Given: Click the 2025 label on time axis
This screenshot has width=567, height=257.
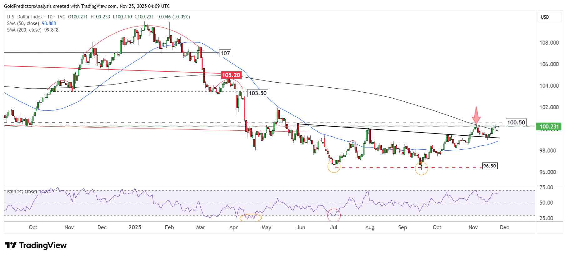Looking at the screenshot, I should (135, 227).
